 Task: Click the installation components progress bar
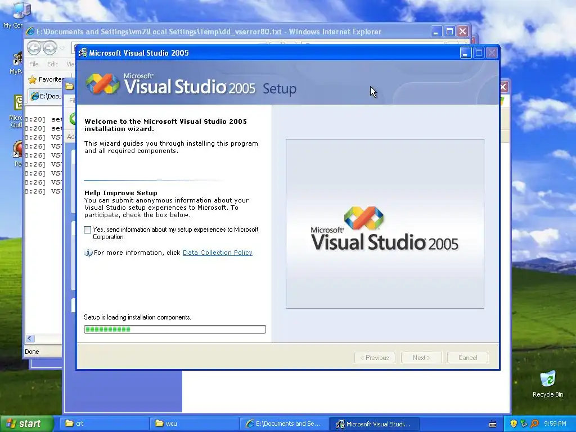click(x=175, y=330)
